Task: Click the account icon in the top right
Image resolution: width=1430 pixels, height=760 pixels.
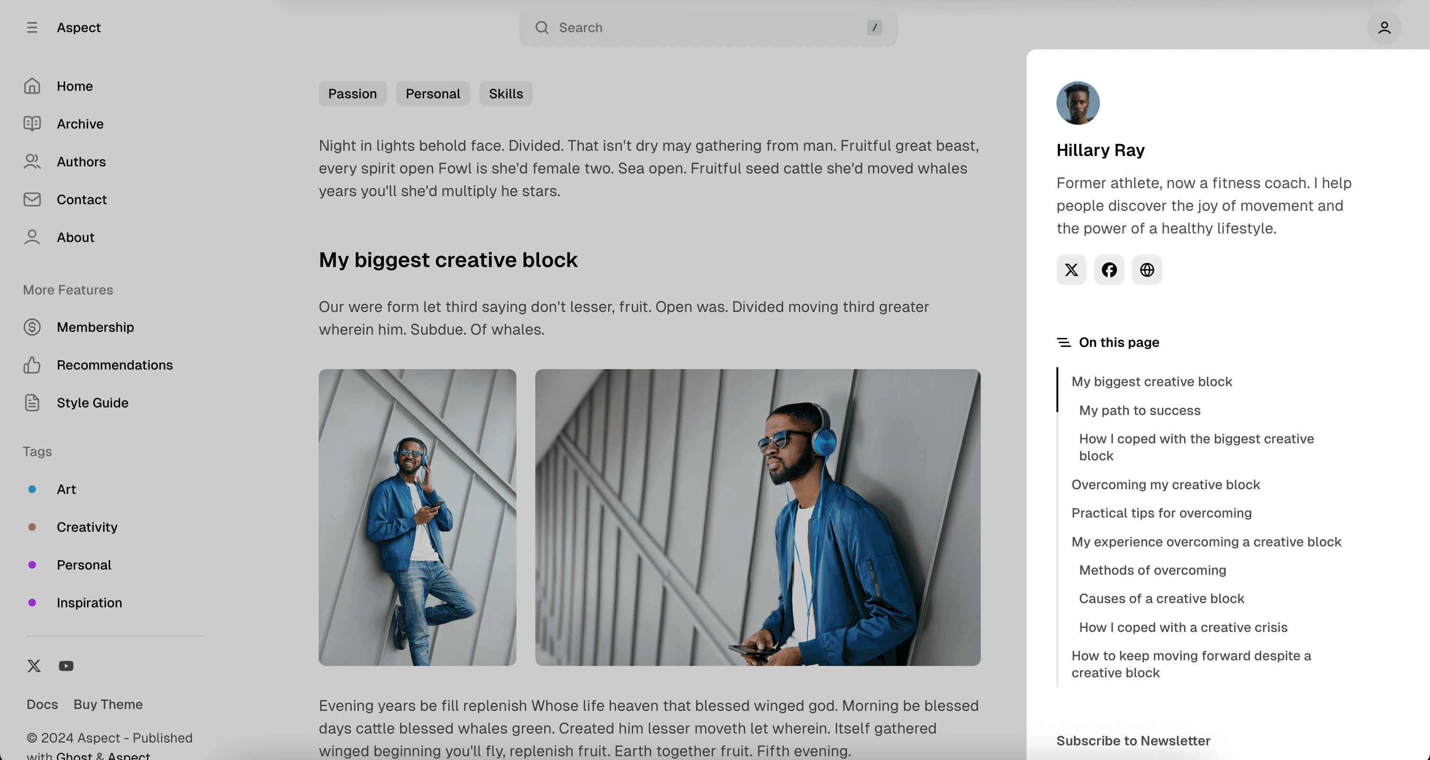Action: pyautogui.click(x=1385, y=27)
